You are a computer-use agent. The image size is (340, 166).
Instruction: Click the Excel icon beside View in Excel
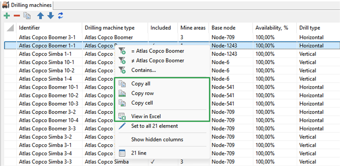[x=122, y=116]
